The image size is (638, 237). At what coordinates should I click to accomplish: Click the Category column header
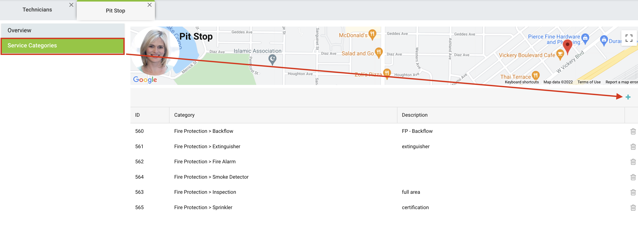[184, 115]
